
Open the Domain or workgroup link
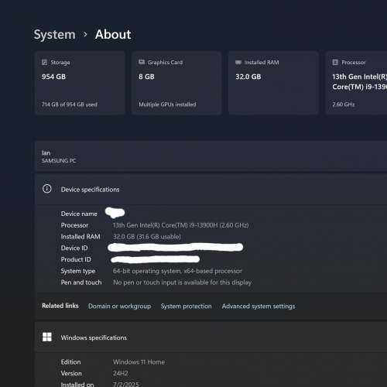(x=119, y=307)
